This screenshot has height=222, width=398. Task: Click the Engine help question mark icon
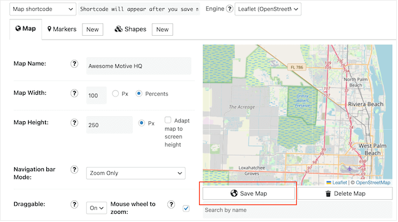click(229, 9)
